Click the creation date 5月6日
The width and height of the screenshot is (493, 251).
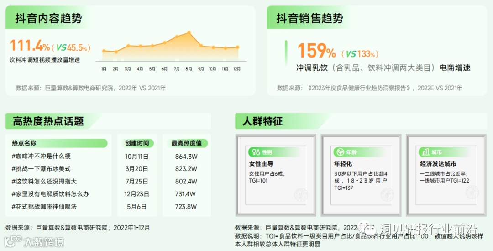pyautogui.click(x=137, y=207)
